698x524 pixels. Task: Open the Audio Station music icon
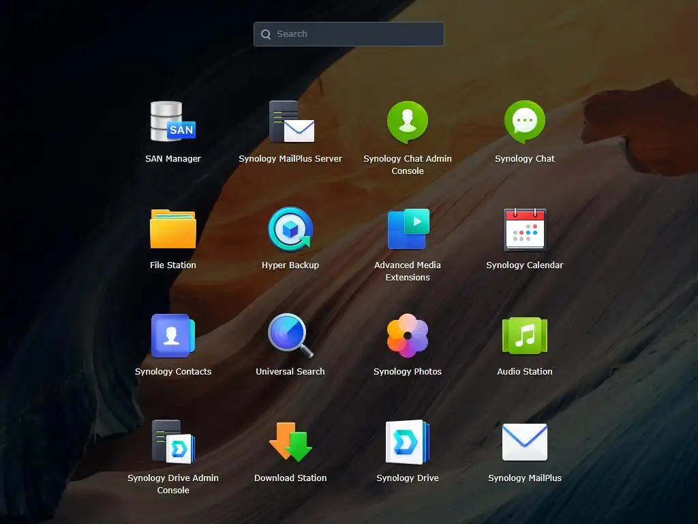click(525, 336)
